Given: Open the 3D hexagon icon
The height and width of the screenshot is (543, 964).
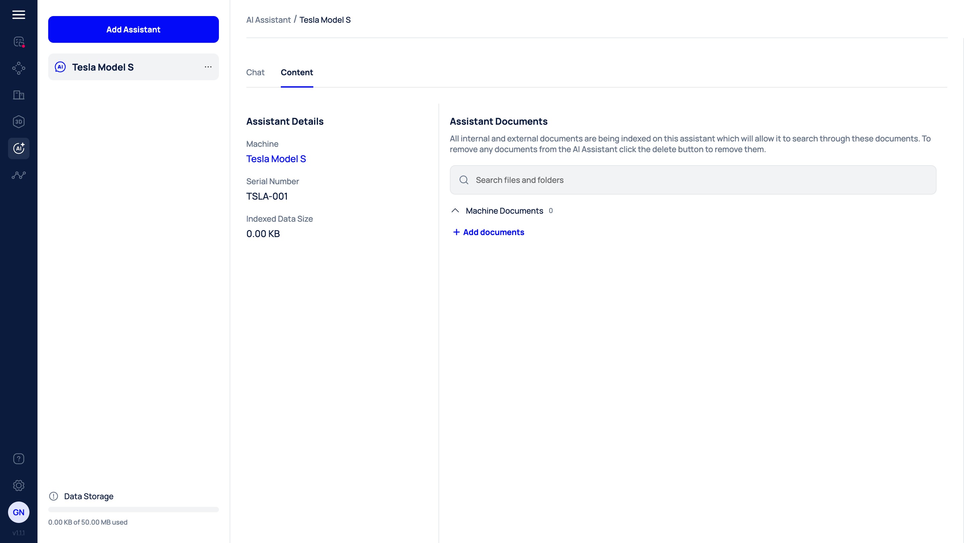Looking at the screenshot, I should coord(18,121).
